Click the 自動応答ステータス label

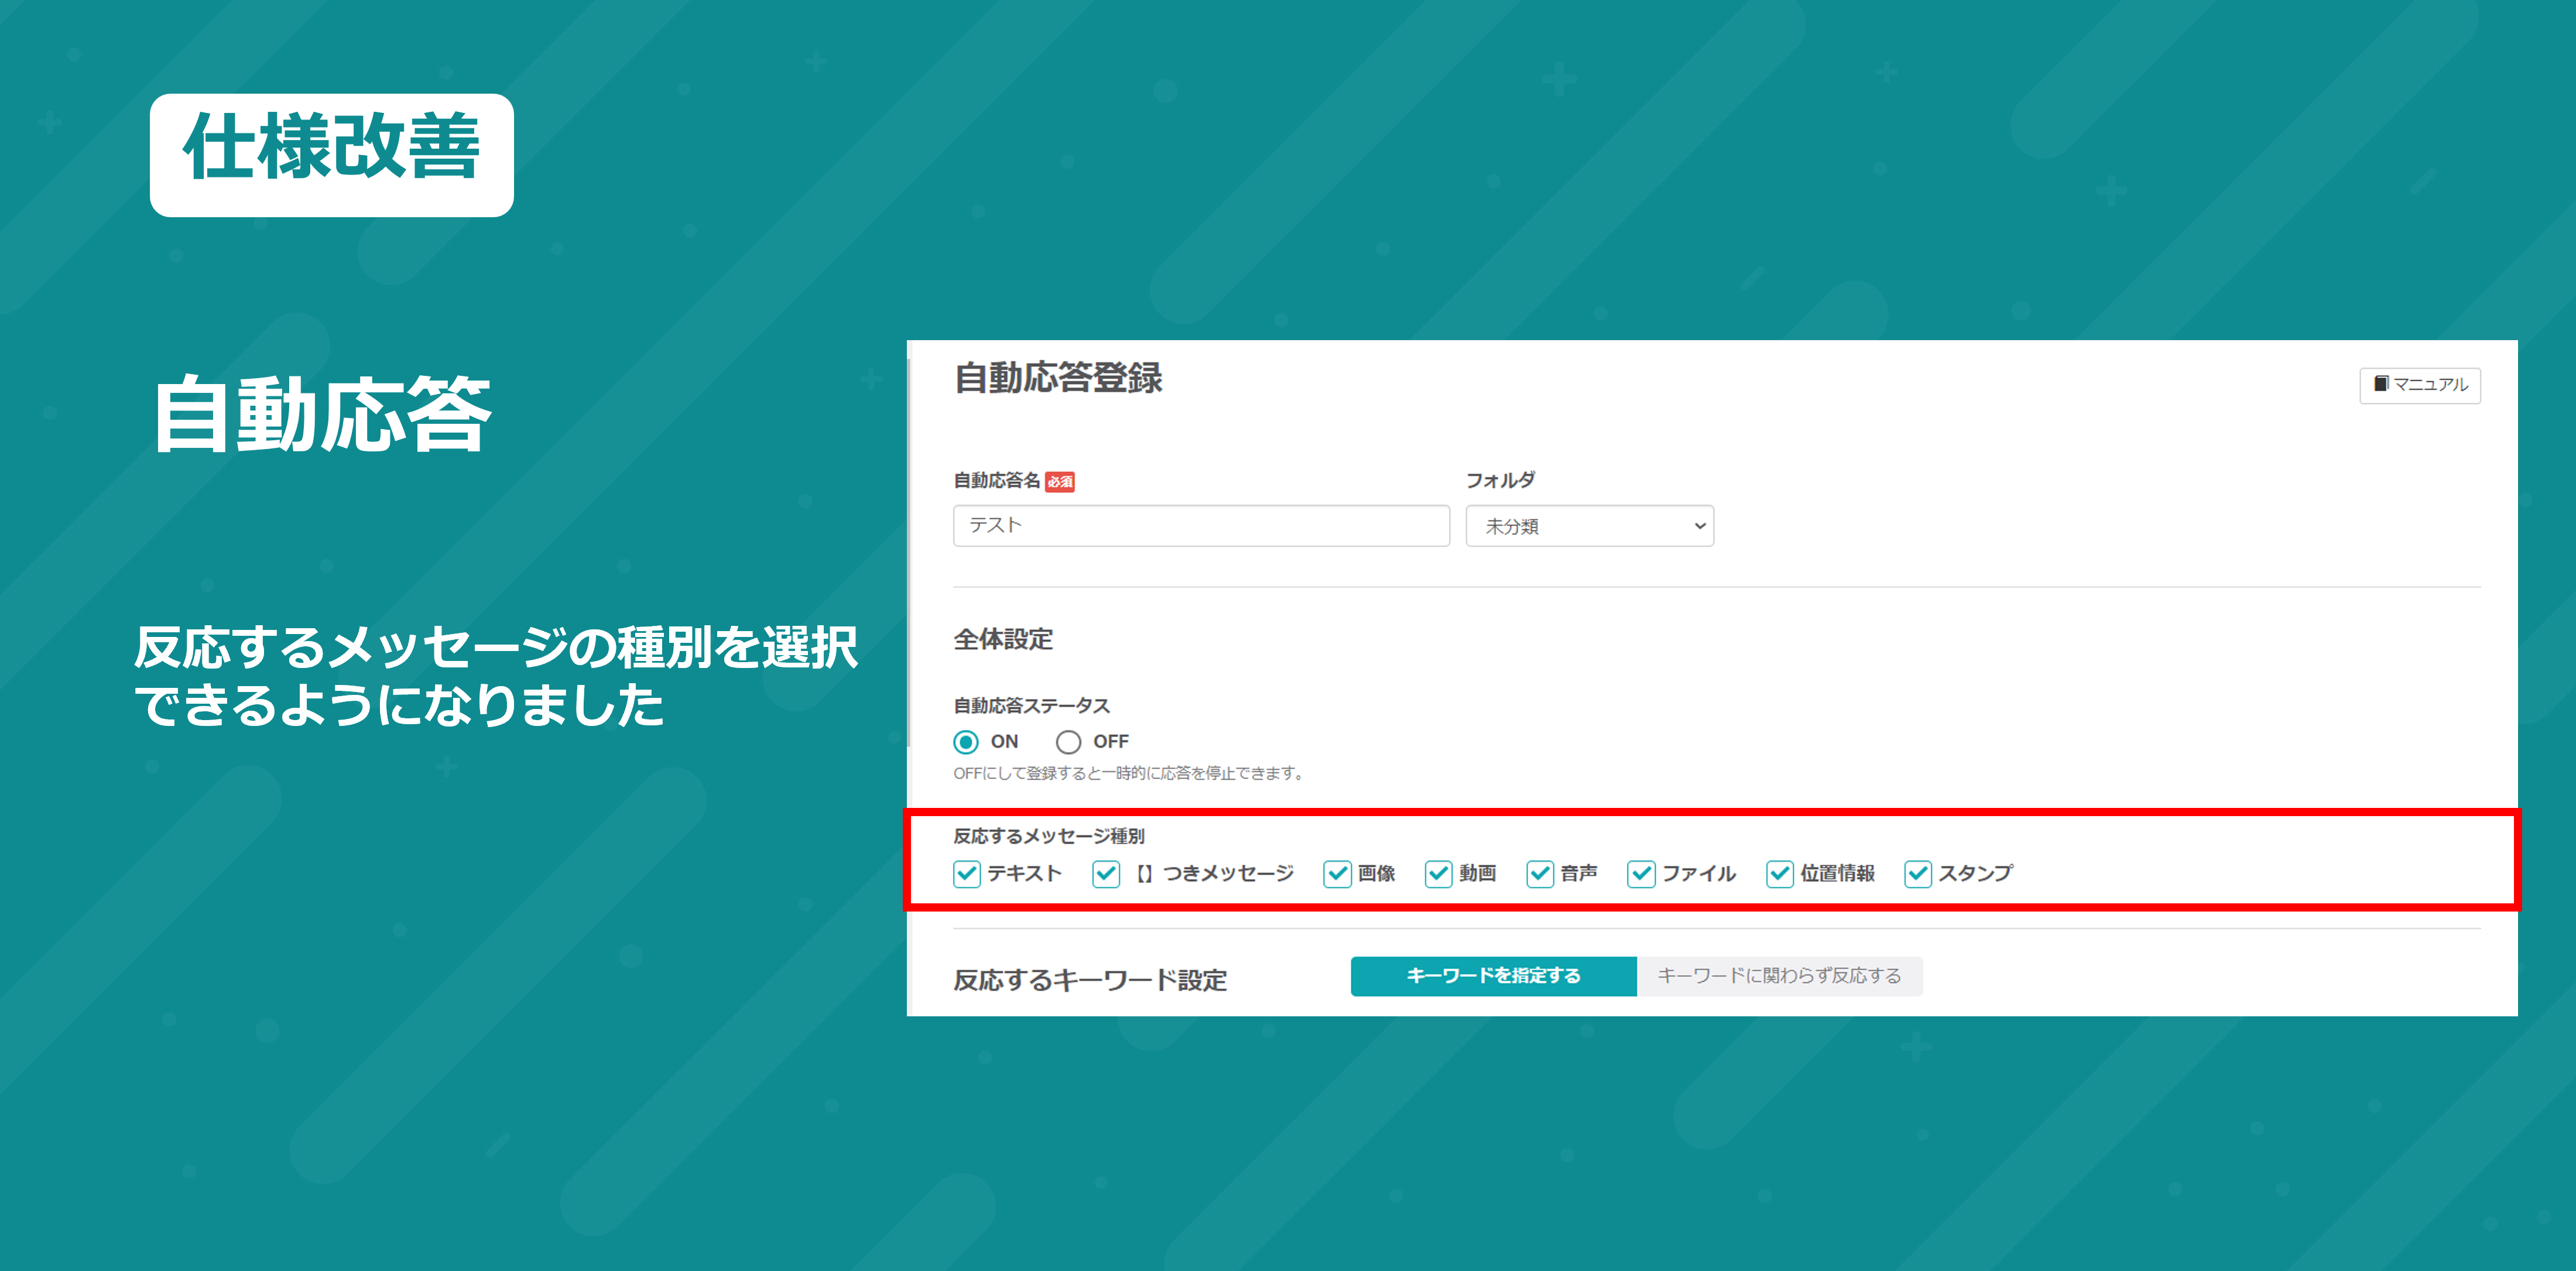(1031, 706)
